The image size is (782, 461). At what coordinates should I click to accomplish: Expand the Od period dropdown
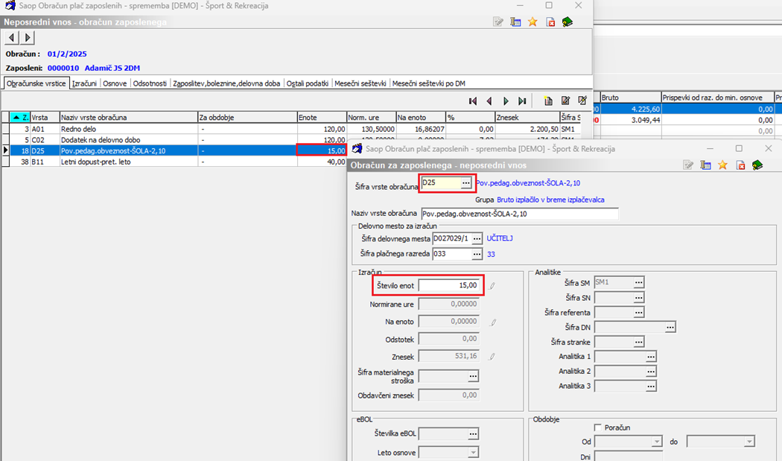coord(656,442)
